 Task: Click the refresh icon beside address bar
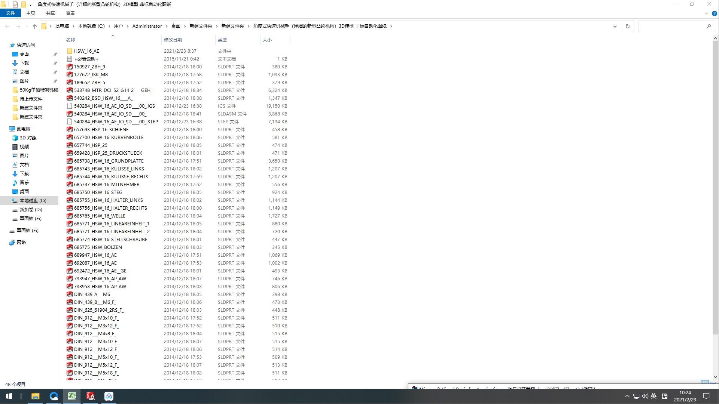click(x=628, y=26)
